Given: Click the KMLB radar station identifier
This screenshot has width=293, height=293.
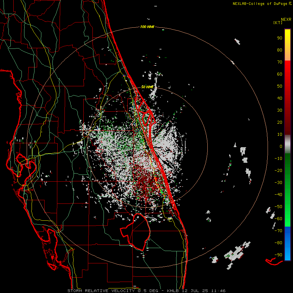Looking at the screenshot, I should [x=173, y=291].
